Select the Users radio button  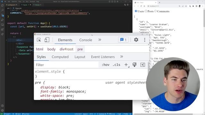coord(136,11)
